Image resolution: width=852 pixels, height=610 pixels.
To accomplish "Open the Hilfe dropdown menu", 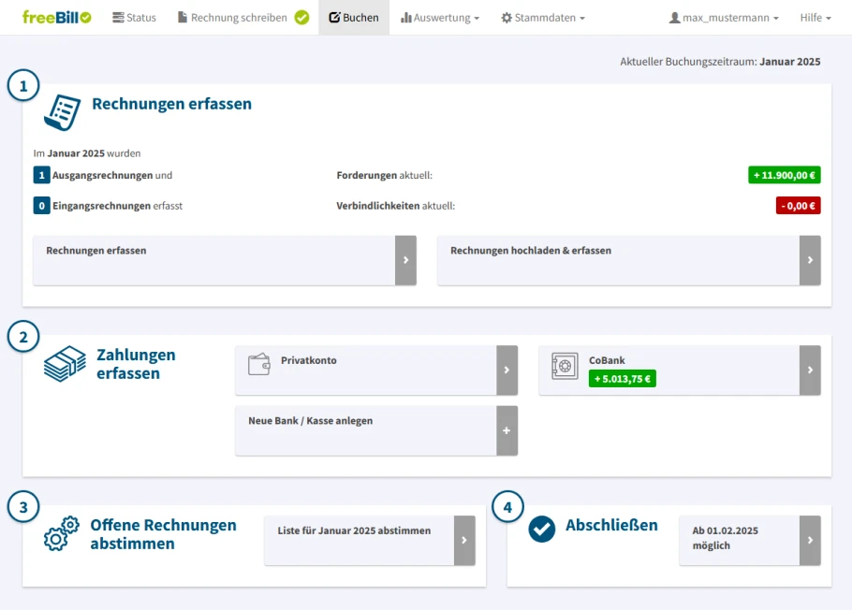I will (814, 16).
